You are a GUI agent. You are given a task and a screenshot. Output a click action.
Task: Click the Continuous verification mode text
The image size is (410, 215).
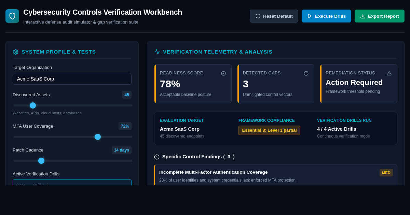pyautogui.click(x=343, y=136)
